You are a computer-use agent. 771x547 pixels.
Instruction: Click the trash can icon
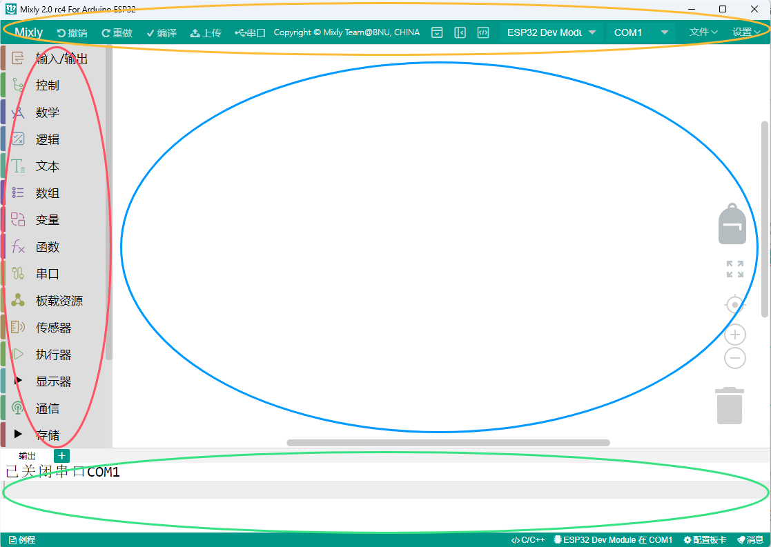(730, 406)
